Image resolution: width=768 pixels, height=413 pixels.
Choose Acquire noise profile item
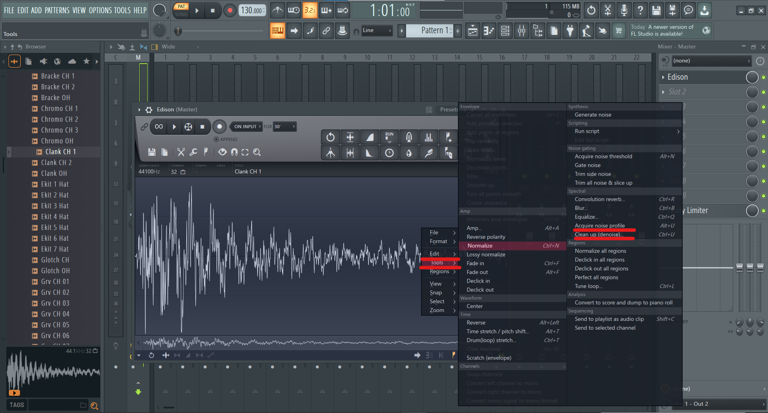tap(625, 226)
